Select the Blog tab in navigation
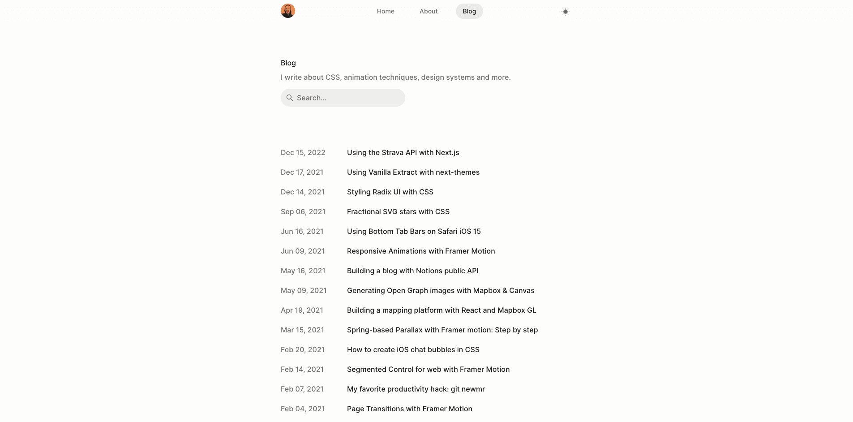The width and height of the screenshot is (853, 422). click(469, 11)
